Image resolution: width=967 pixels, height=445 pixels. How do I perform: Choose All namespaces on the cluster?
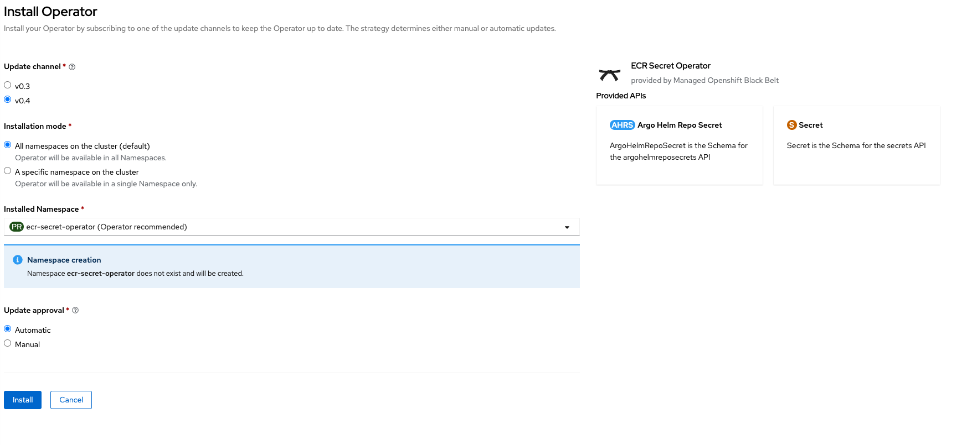8,145
